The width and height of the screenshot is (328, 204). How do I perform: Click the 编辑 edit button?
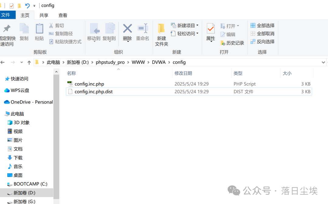point(228,34)
